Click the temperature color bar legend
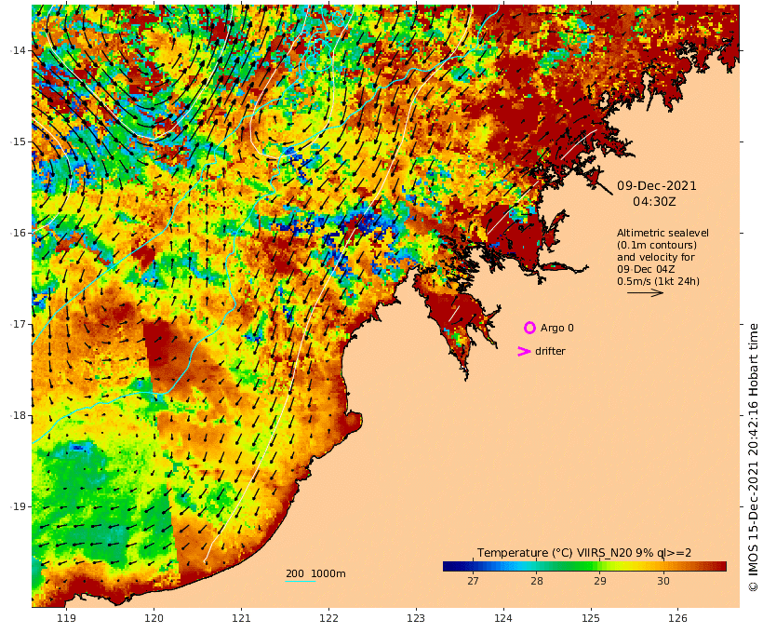This screenshot has width=763, height=633. (584, 566)
